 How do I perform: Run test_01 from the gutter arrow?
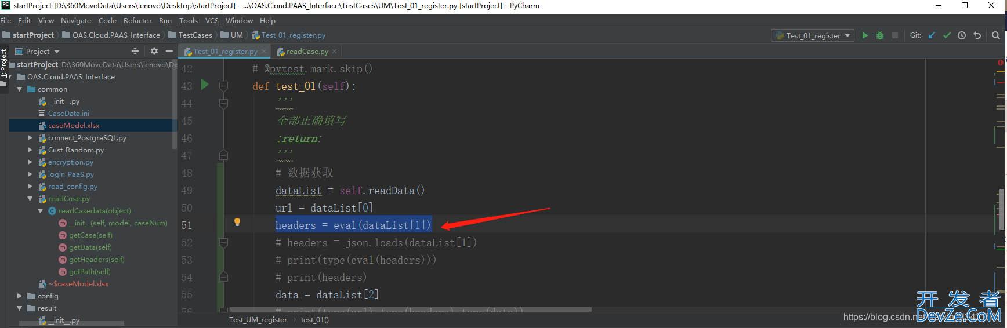coord(204,85)
